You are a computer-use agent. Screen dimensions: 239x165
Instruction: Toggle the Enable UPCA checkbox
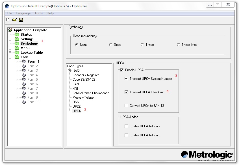[122, 70]
